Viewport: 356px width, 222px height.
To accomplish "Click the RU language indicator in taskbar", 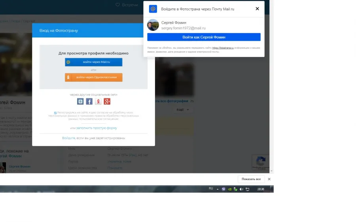I will point(211,189).
